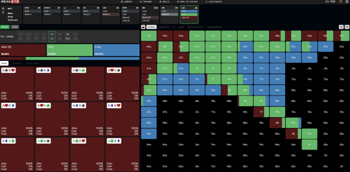Click the card layout icon left of Strategy

(x=143, y=27)
